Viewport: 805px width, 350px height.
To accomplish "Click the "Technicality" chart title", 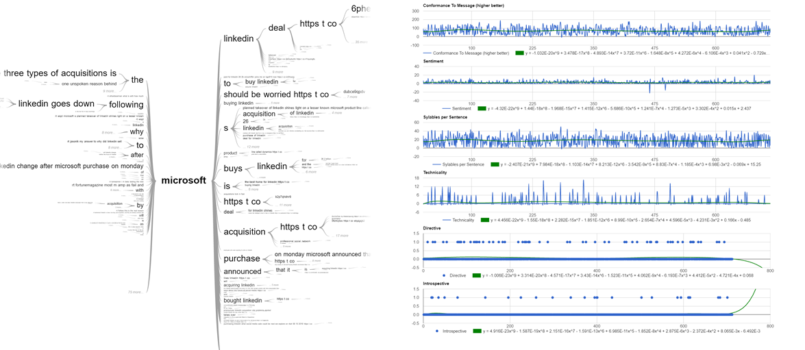I will 435,173.
